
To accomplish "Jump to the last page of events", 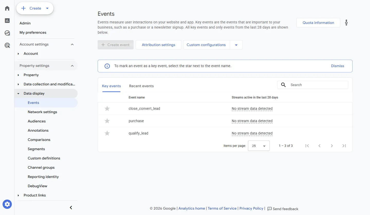I will click(x=344, y=146).
